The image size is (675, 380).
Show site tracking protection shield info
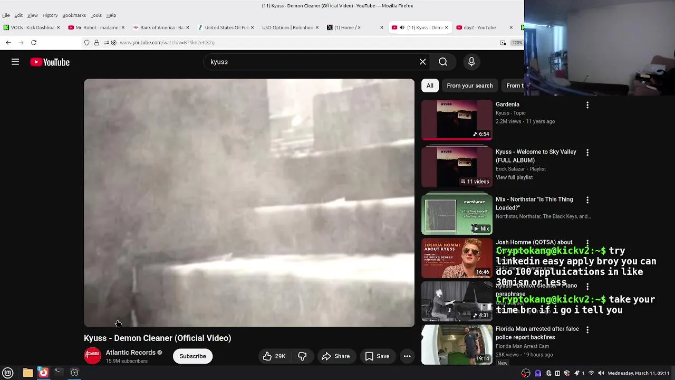87,42
